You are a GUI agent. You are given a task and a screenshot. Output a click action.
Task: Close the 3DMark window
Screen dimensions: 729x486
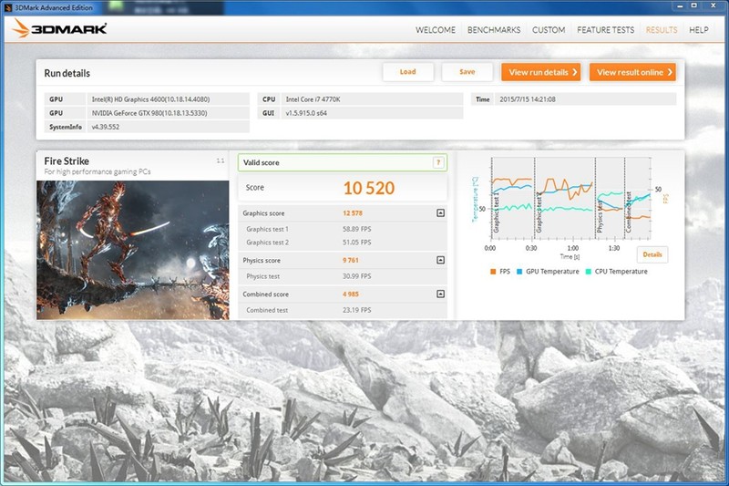pyautogui.click(x=714, y=6)
